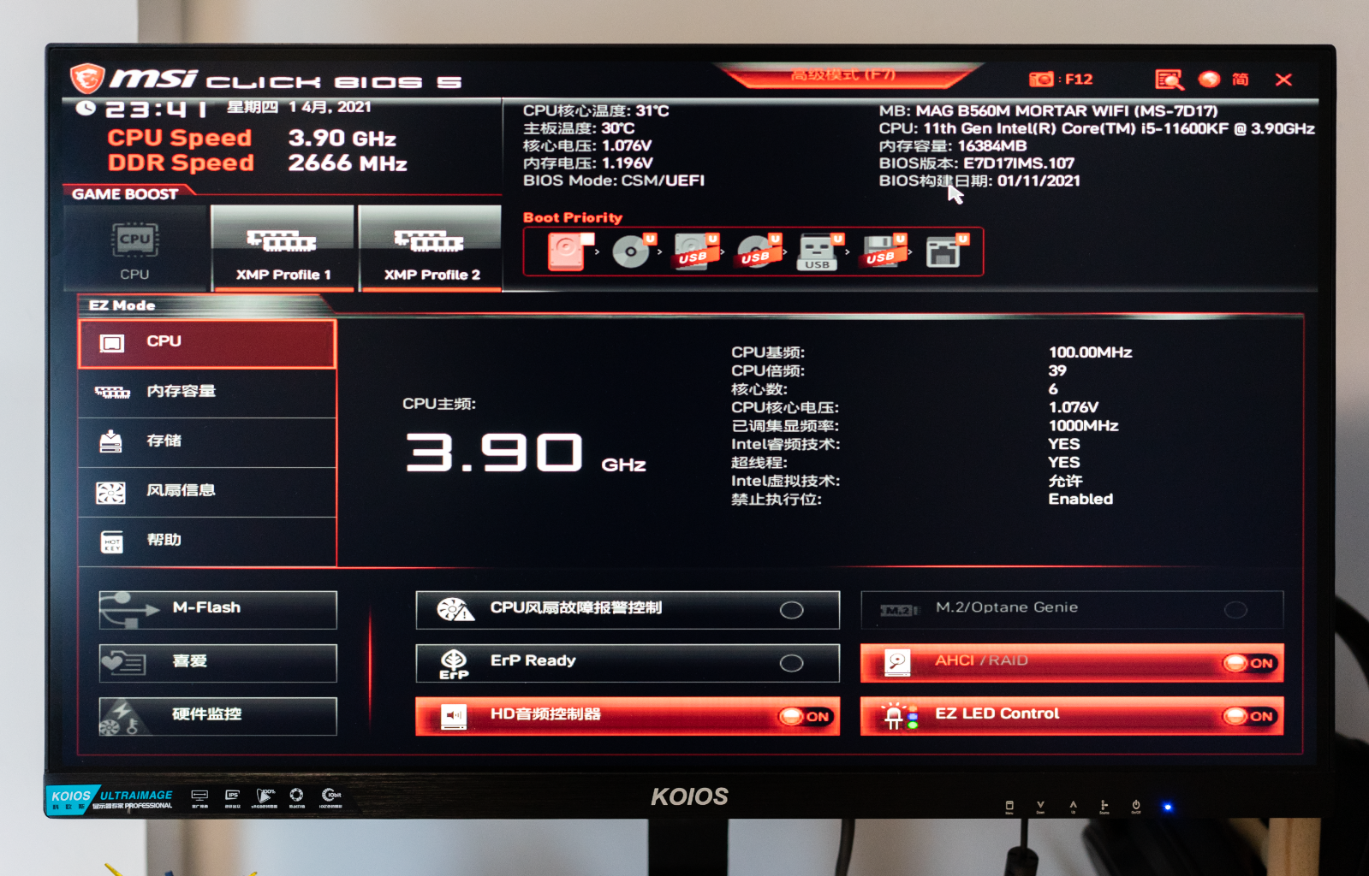The height and width of the screenshot is (876, 1369).
Task: Click the BIOS Mode: CSM/UEFI text
Action: (614, 181)
